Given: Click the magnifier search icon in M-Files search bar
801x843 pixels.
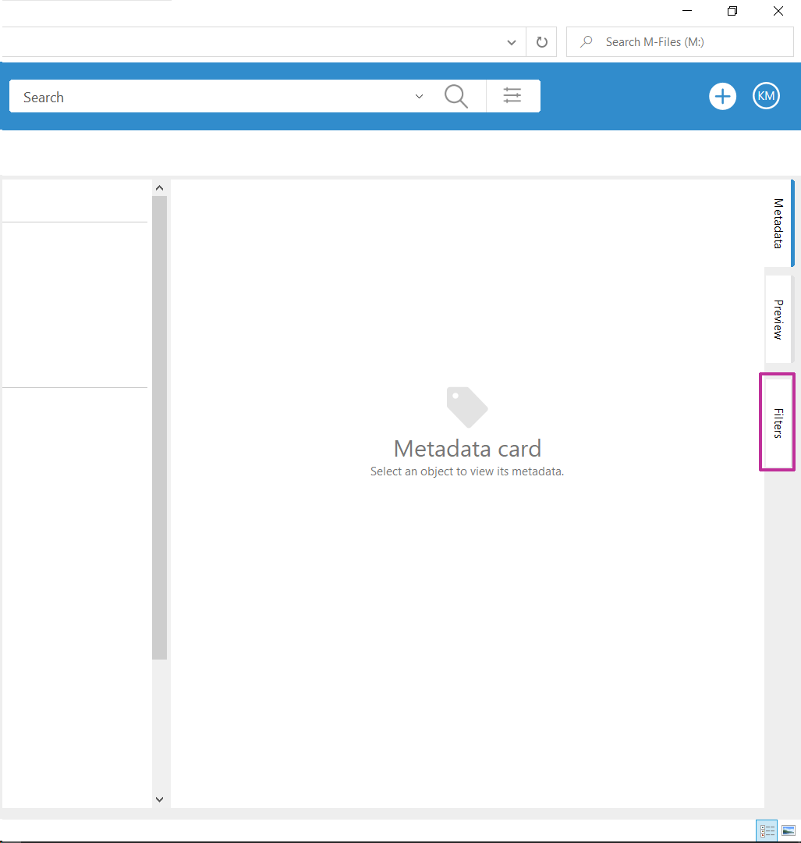Looking at the screenshot, I should (456, 97).
